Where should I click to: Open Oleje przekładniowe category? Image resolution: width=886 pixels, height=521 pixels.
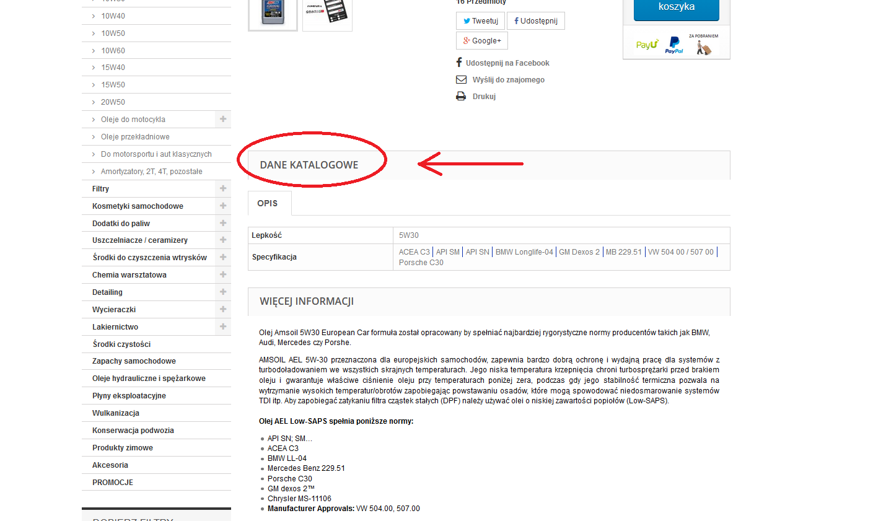pyautogui.click(x=135, y=137)
